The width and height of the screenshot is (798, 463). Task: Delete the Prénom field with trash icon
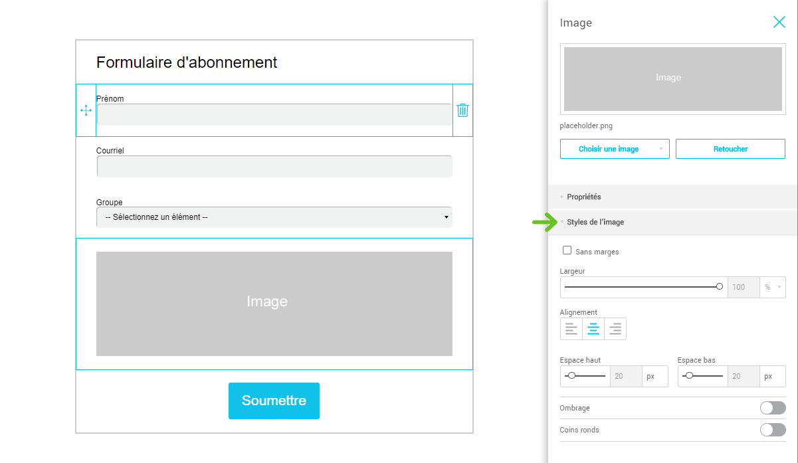pos(462,110)
